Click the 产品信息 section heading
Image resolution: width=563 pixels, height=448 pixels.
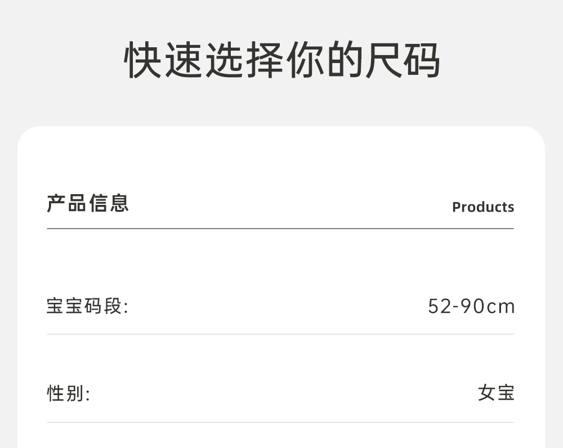coord(87,203)
